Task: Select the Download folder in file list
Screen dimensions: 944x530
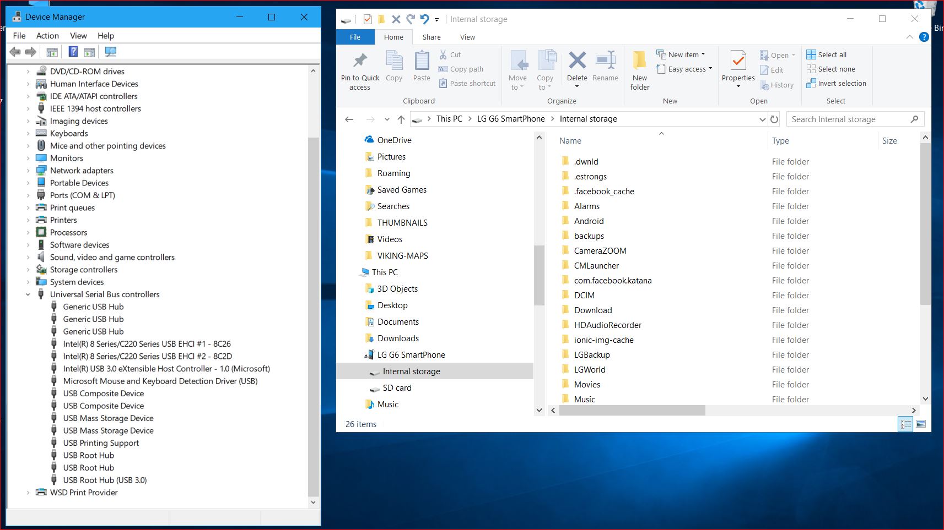Action: (x=593, y=310)
